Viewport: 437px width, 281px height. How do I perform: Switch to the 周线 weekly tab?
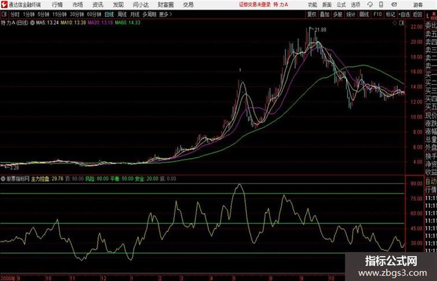click(x=122, y=14)
